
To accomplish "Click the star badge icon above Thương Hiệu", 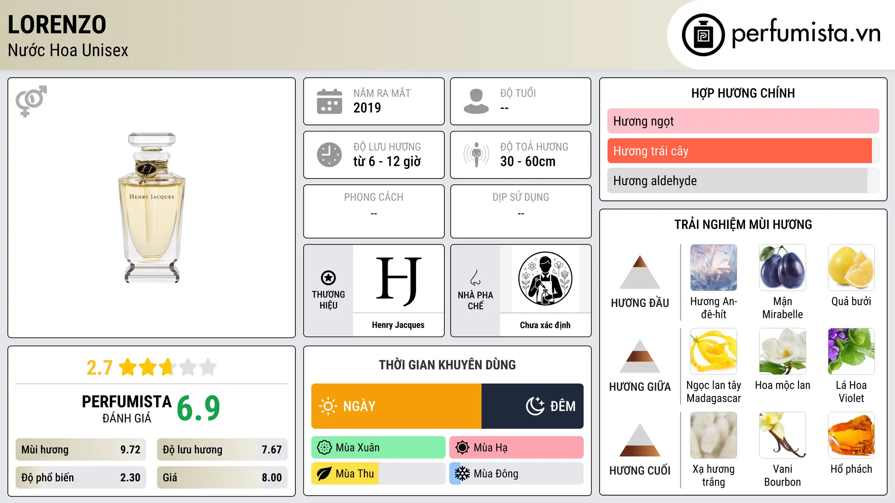I will [x=328, y=277].
